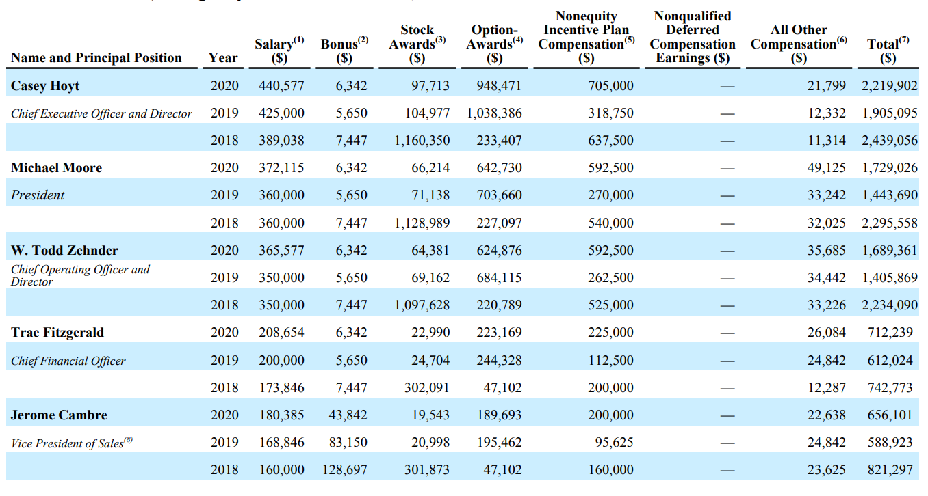Click stock awards value 97,713
This screenshot has height=496, width=928.
(430, 86)
